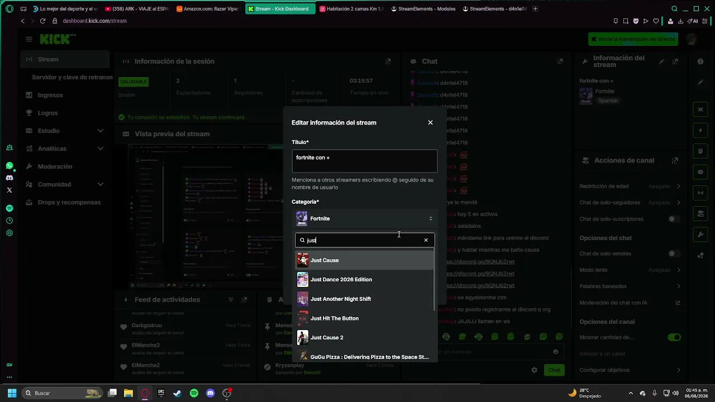This screenshot has height=402, width=715.
Task: Open the Categoría dropdown showing Fortnite
Action: (x=364, y=218)
